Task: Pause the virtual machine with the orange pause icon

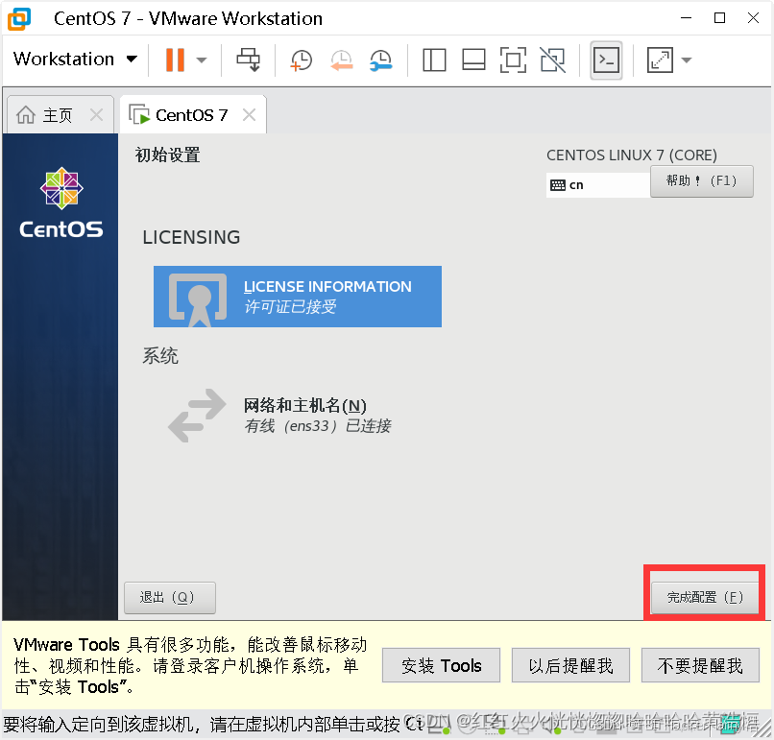Action: pos(175,60)
